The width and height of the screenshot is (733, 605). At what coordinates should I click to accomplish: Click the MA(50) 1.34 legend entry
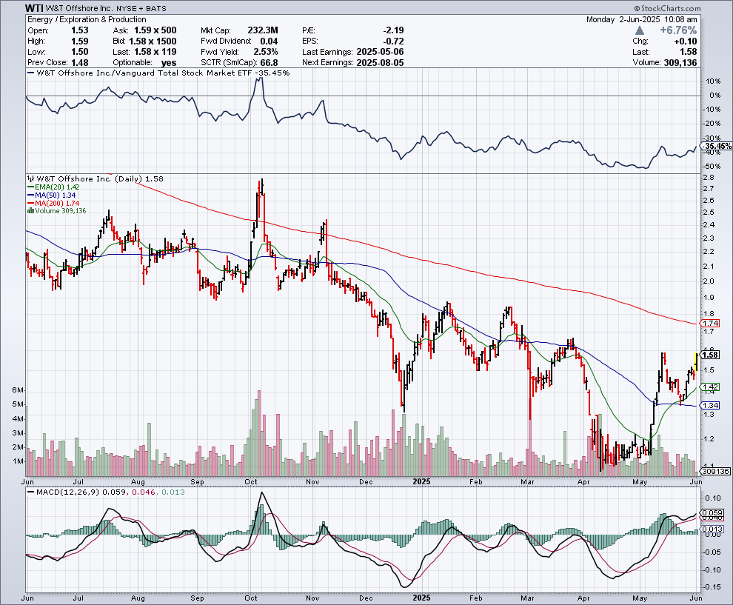pyautogui.click(x=51, y=195)
